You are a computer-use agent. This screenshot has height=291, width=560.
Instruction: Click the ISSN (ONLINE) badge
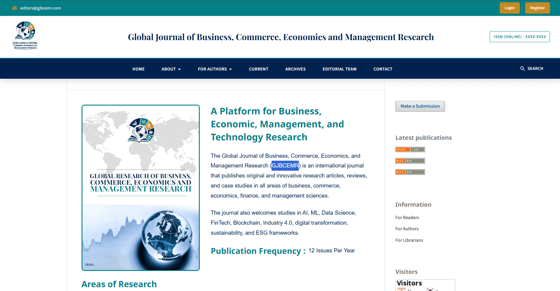click(x=520, y=37)
